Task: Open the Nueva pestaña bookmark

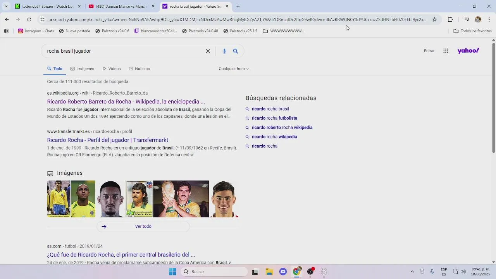Action: 74,31
